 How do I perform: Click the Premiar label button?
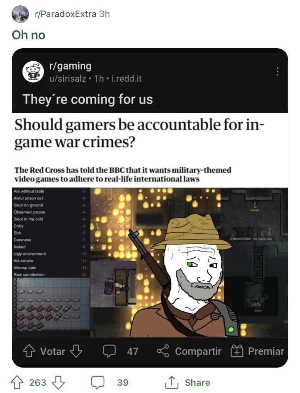[266, 351]
